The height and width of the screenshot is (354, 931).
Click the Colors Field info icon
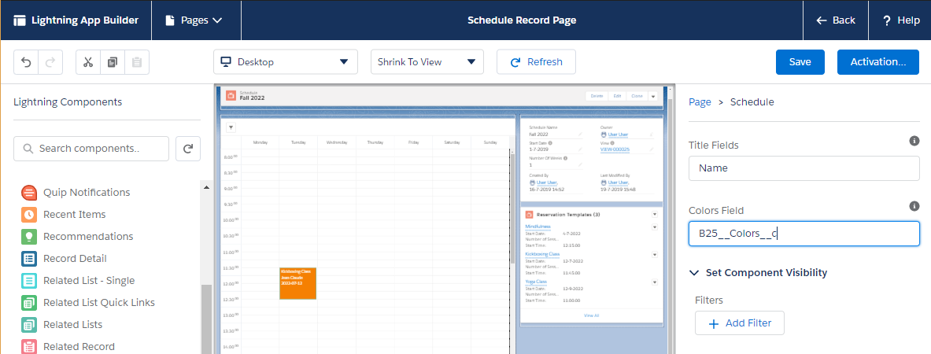914,206
